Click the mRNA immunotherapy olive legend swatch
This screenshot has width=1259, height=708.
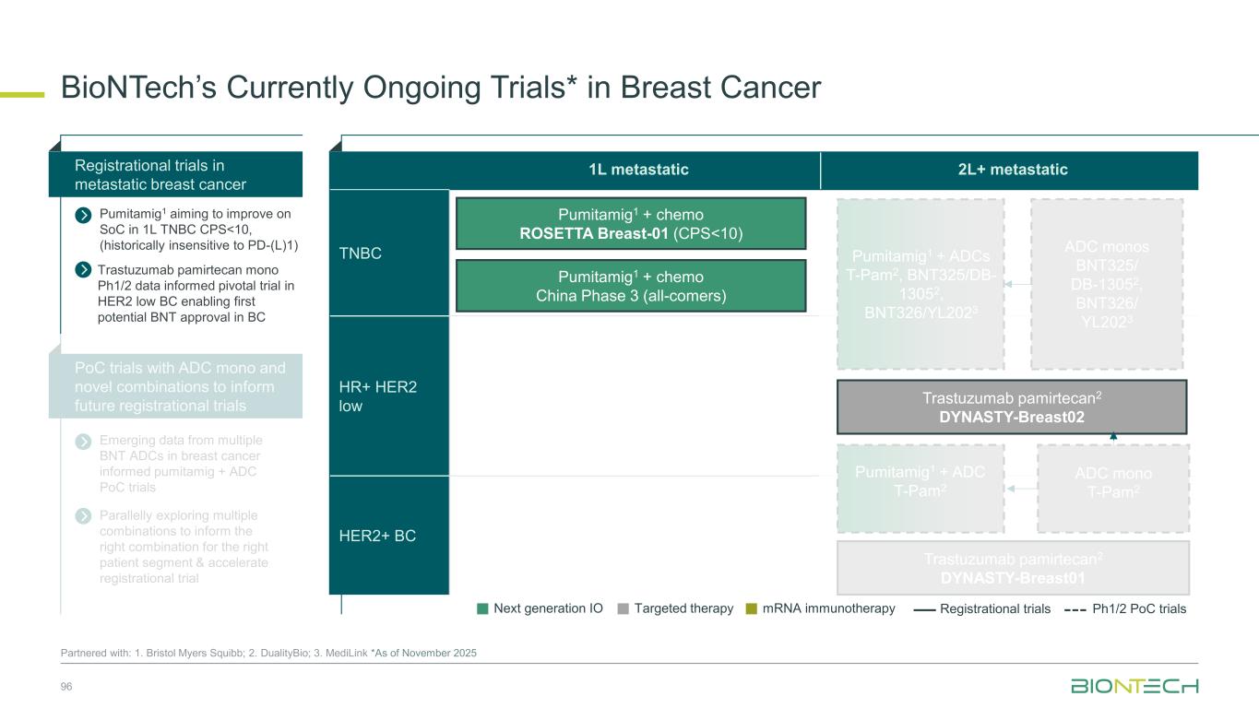tap(752, 608)
